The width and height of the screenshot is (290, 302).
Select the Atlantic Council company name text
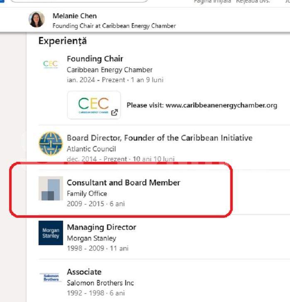[91, 149]
